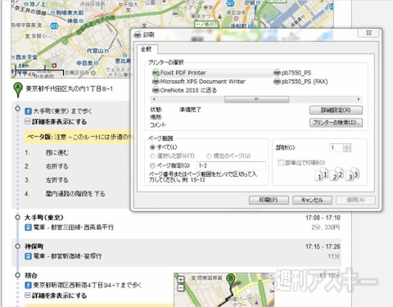393x307 pixels.
Task: Select the pb7550_PS (FAX) printer
Action: [x=300, y=82]
